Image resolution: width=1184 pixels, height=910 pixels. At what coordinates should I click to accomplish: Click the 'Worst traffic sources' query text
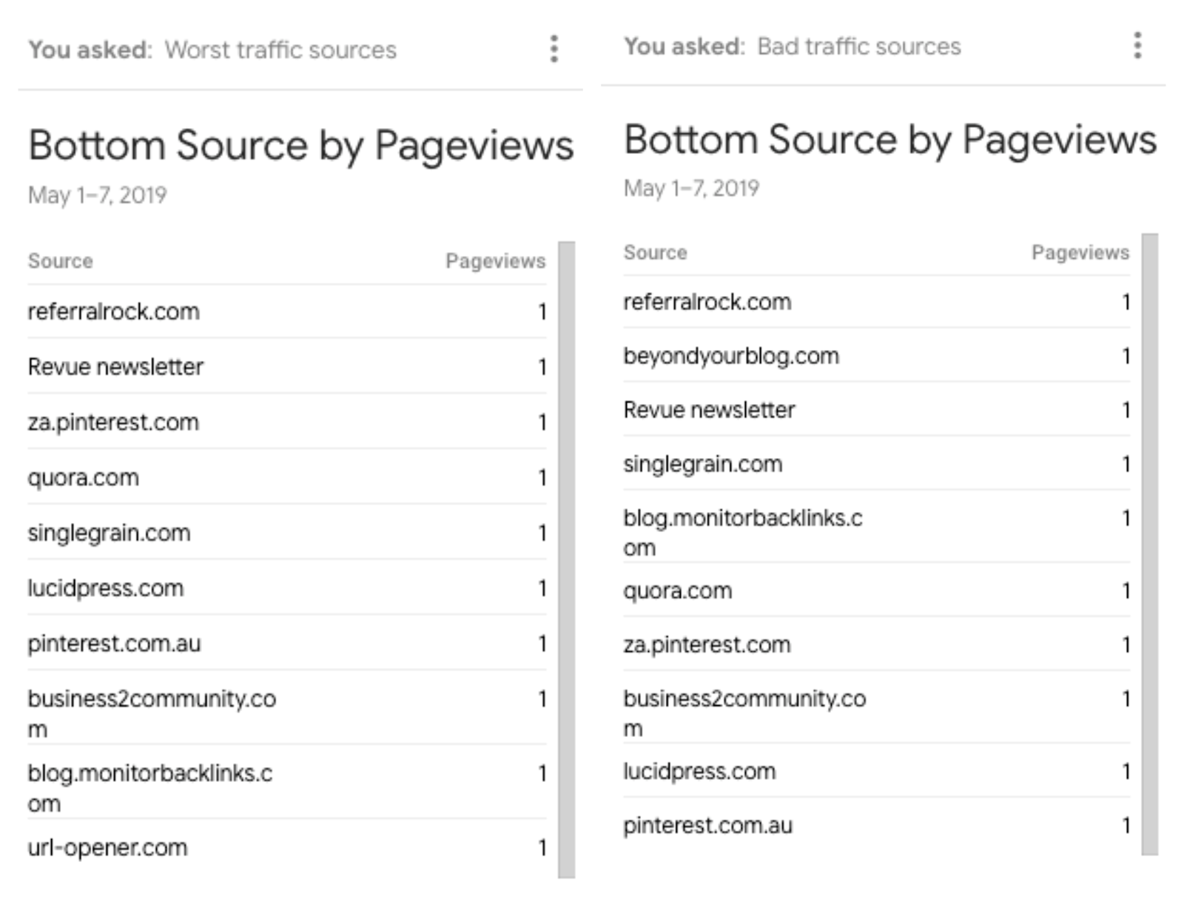(280, 50)
